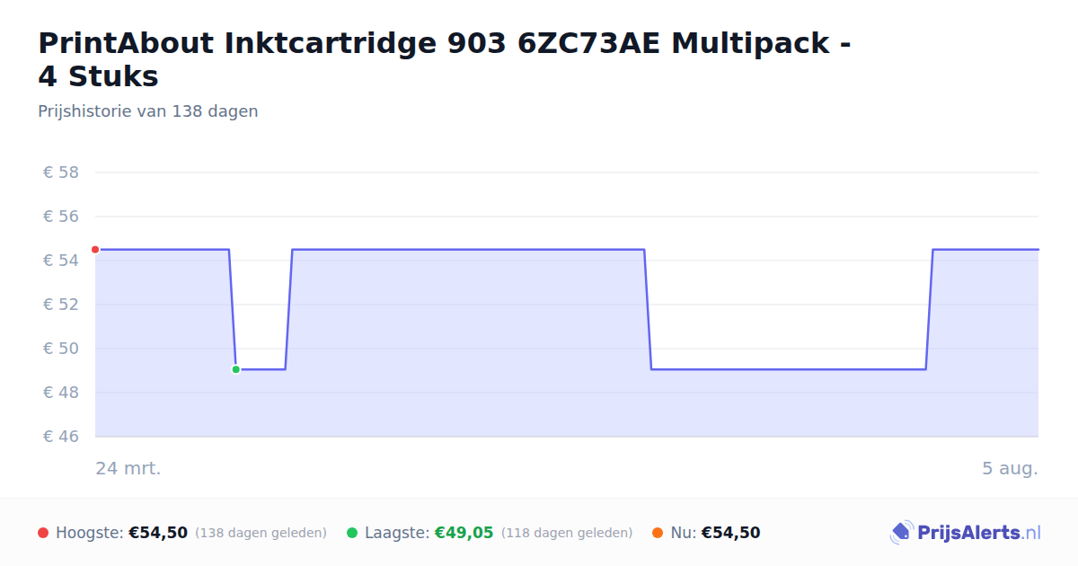Click the PrintAbout Inktcartridge product title

click(x=445, y=59)
